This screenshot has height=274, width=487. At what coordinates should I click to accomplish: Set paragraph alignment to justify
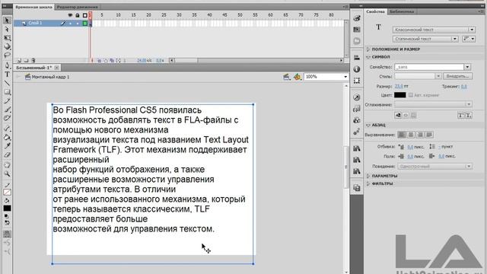pos(429,135)
